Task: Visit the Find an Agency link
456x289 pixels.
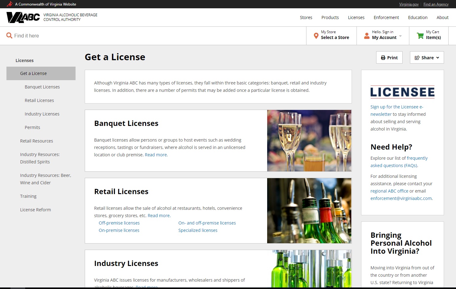Action: coord(436,4)
